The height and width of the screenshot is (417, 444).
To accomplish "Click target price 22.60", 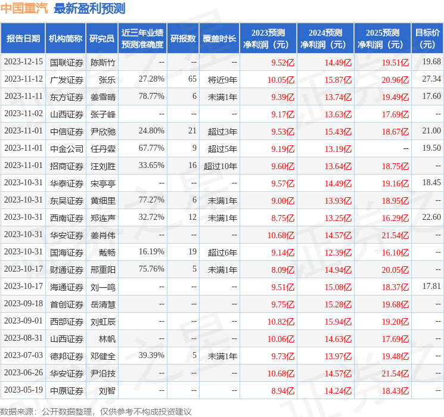I will pos(431,217).
